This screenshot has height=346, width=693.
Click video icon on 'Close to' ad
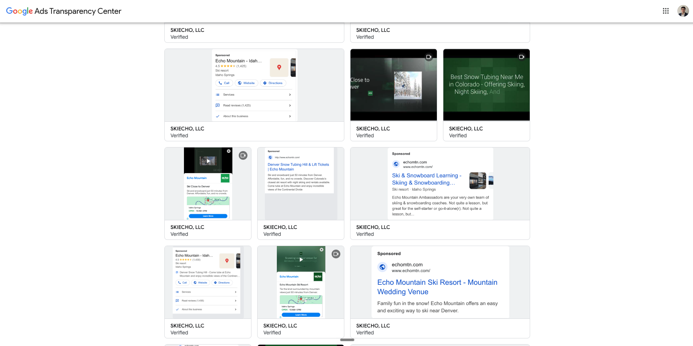[429, 57]
